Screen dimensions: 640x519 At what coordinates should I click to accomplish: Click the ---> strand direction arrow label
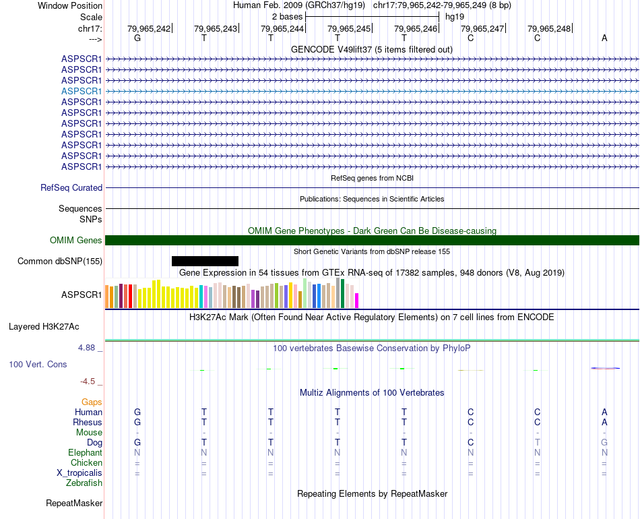[95, 39]
